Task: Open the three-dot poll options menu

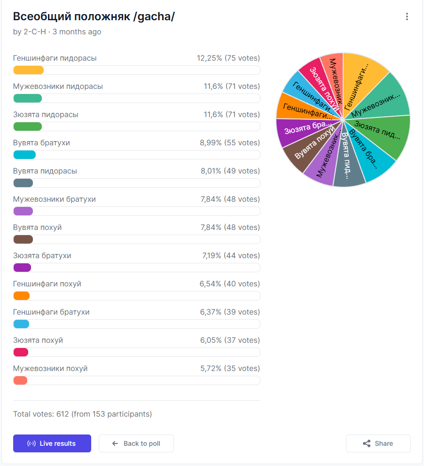Action: 407,17
